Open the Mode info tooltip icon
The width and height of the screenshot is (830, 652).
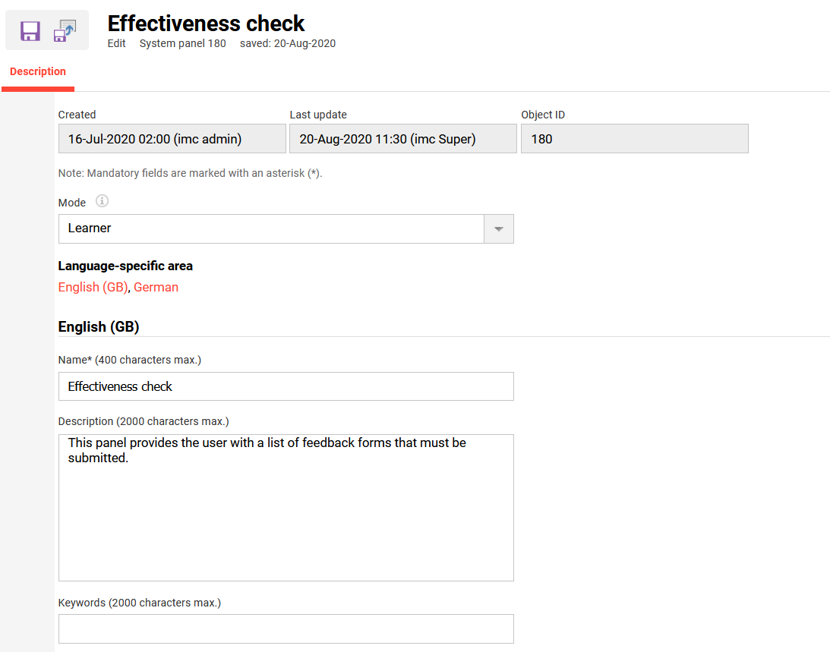tap(103, 201)
